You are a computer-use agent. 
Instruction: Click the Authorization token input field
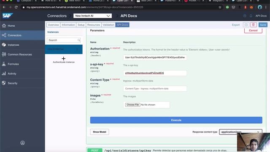point(155,57)
